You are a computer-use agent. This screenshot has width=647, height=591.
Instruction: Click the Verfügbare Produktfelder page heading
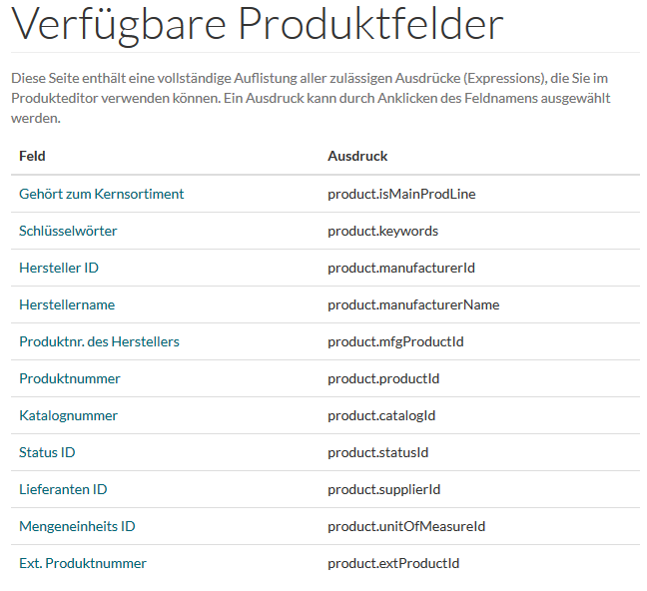[257, 24]
